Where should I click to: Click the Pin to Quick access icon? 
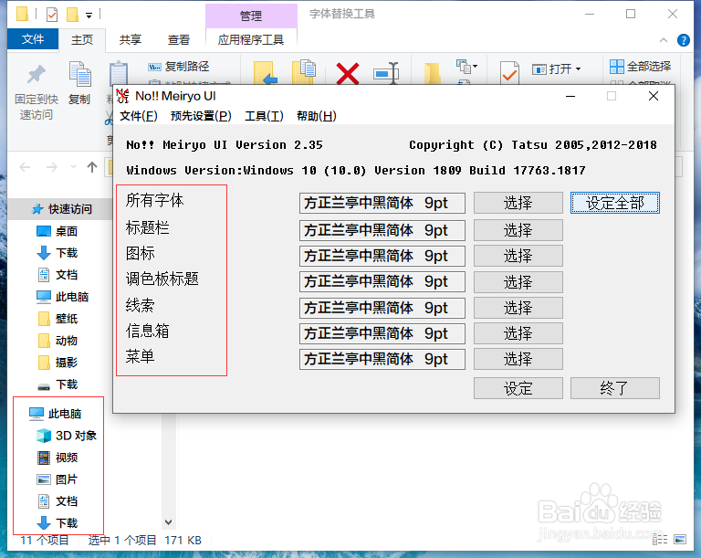click(x=36, y=75)
